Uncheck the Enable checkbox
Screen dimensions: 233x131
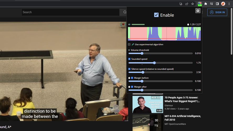156,15
